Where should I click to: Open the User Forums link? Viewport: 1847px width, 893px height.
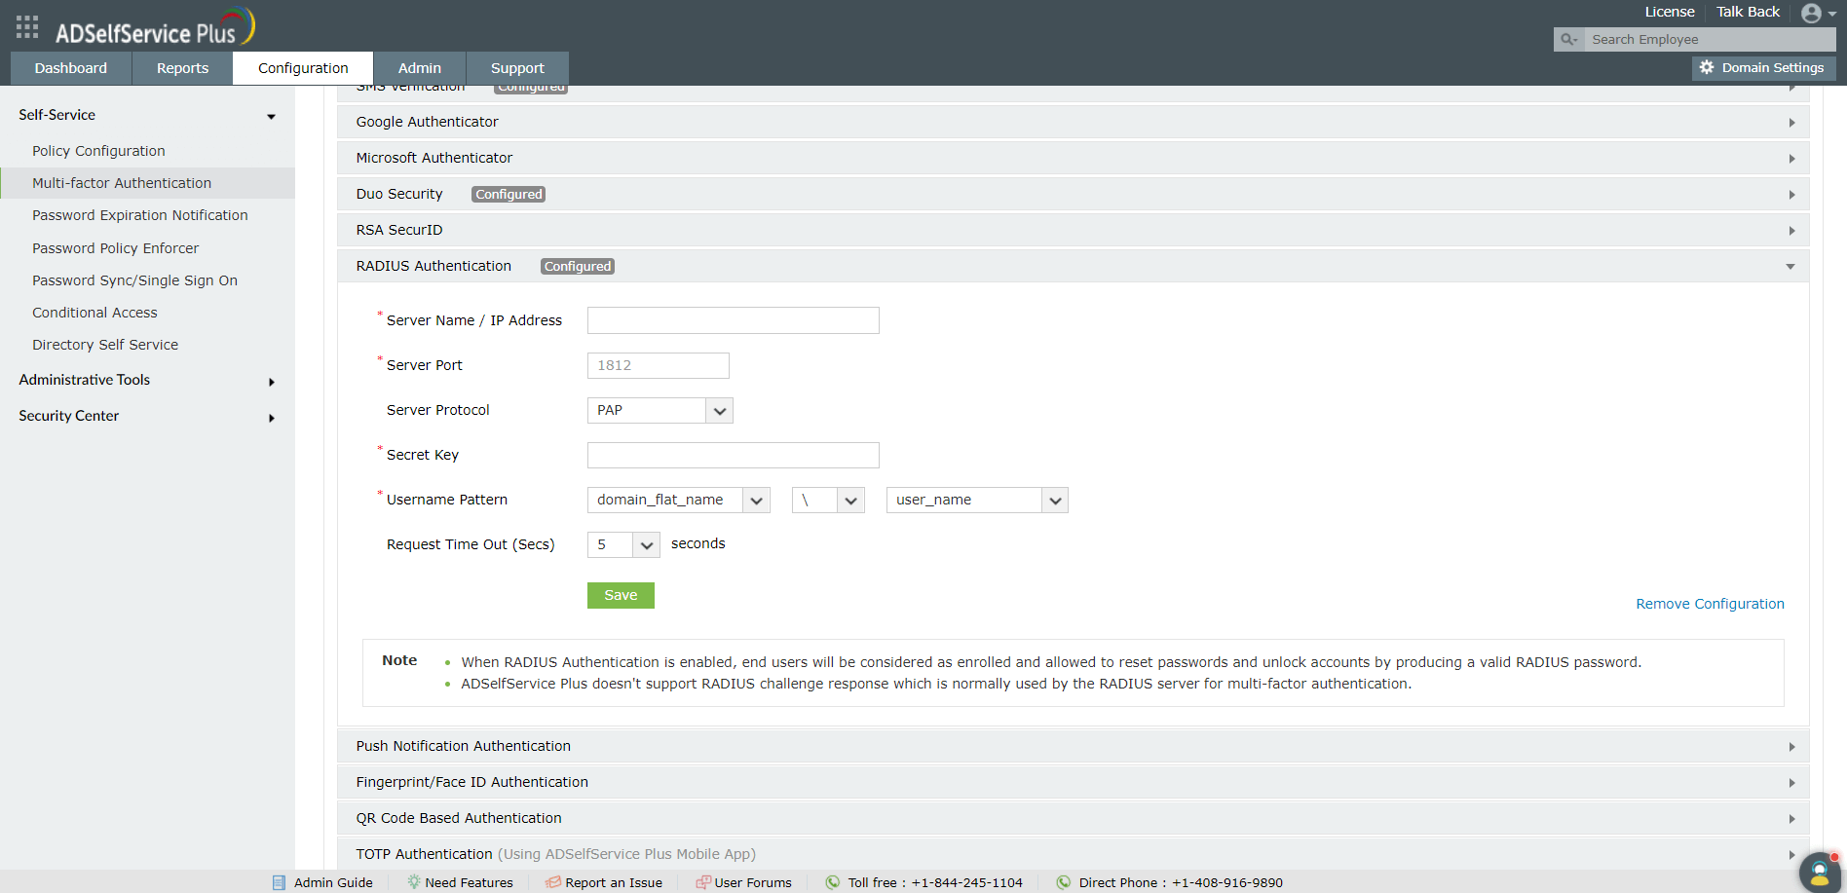753,882
